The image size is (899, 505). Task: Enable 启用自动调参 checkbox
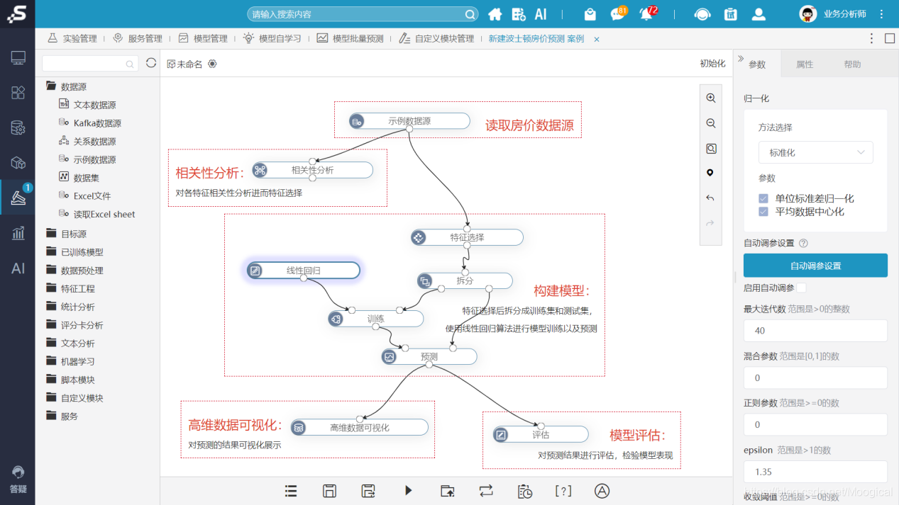pyautogui.click(x=800, y=288)
